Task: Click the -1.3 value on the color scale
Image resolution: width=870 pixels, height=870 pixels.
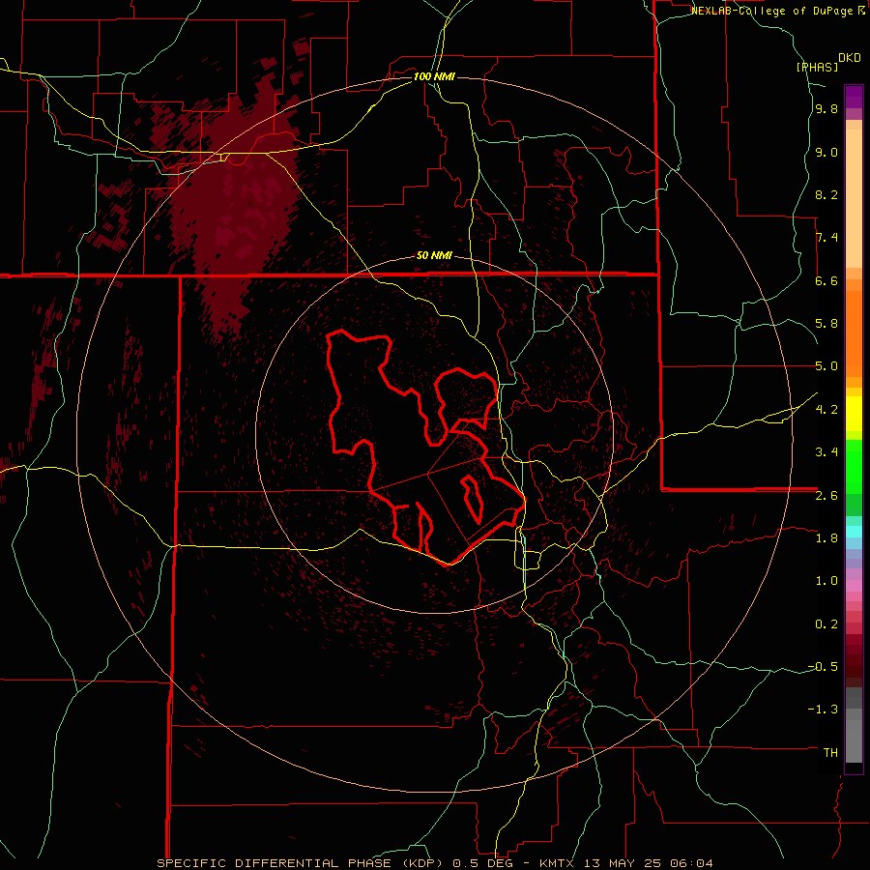Action: (x=823, y=710)
